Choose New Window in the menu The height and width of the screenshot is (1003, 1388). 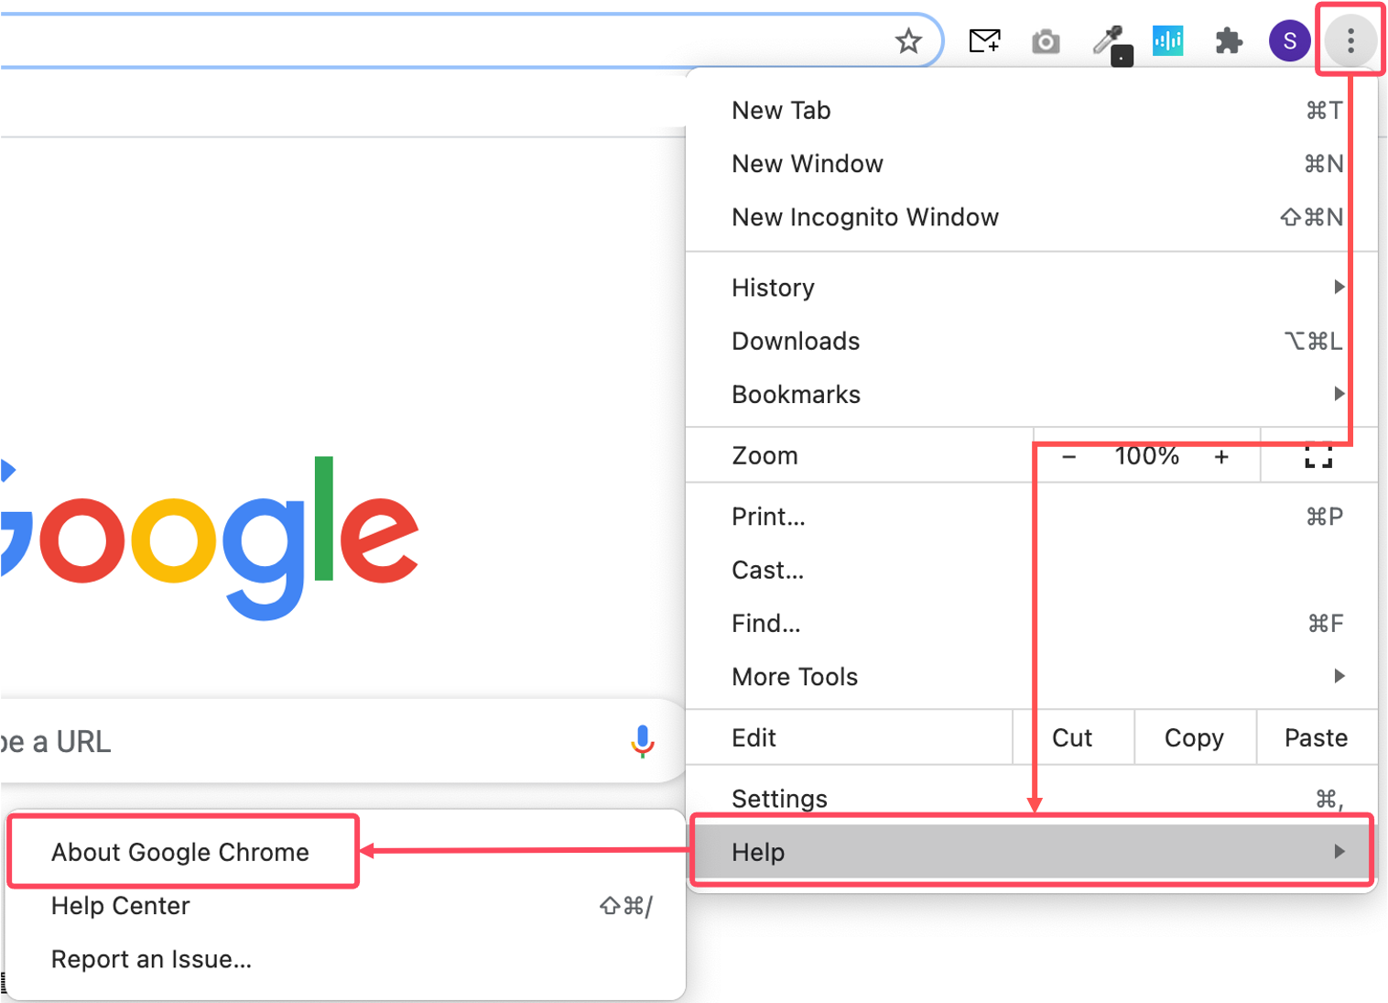(1032, 164)
